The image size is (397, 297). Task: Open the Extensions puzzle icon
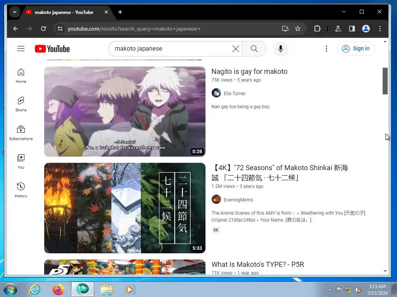[x=317, y=29]
